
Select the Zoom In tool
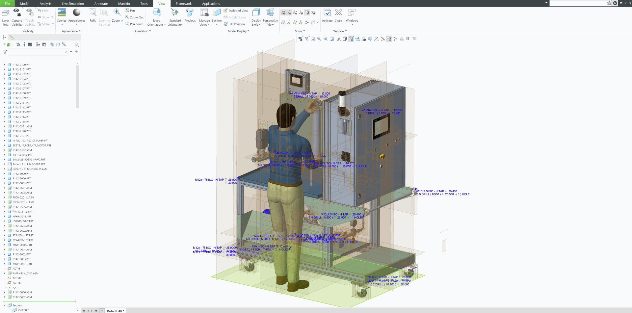click(117, 16)
